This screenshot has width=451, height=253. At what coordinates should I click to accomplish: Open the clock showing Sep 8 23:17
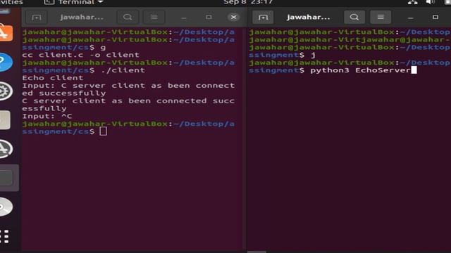pos(248,3)
